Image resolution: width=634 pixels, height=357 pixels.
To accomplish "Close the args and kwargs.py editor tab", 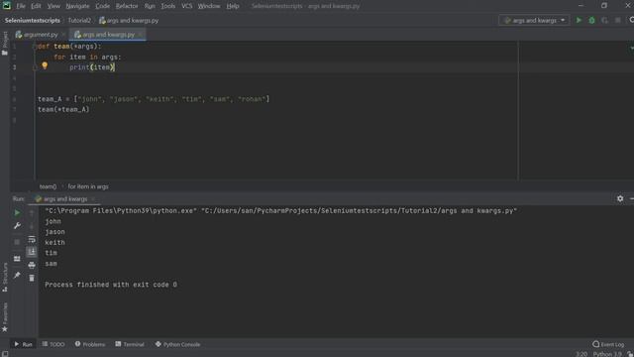I will (141, 35).
